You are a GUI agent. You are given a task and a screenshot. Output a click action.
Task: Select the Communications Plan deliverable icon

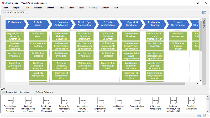pos(137,100)
